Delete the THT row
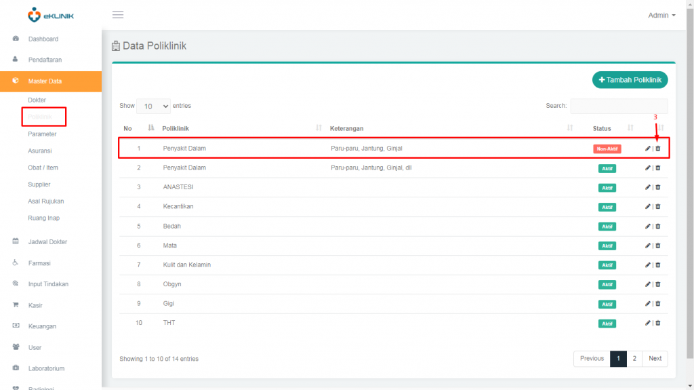Image resolution: width=694 pixels, height=390 pixels. pyautogui.click(x=657, y=323)
